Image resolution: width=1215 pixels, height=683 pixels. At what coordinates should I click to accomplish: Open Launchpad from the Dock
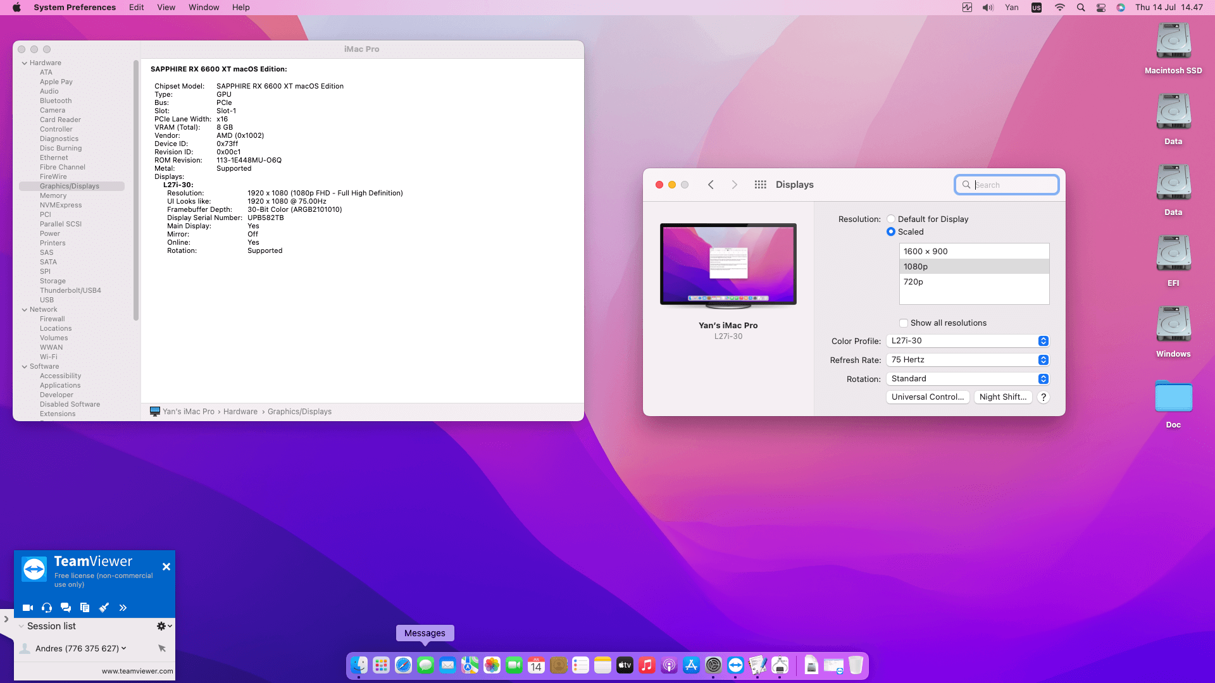click(x=381, y=665)
